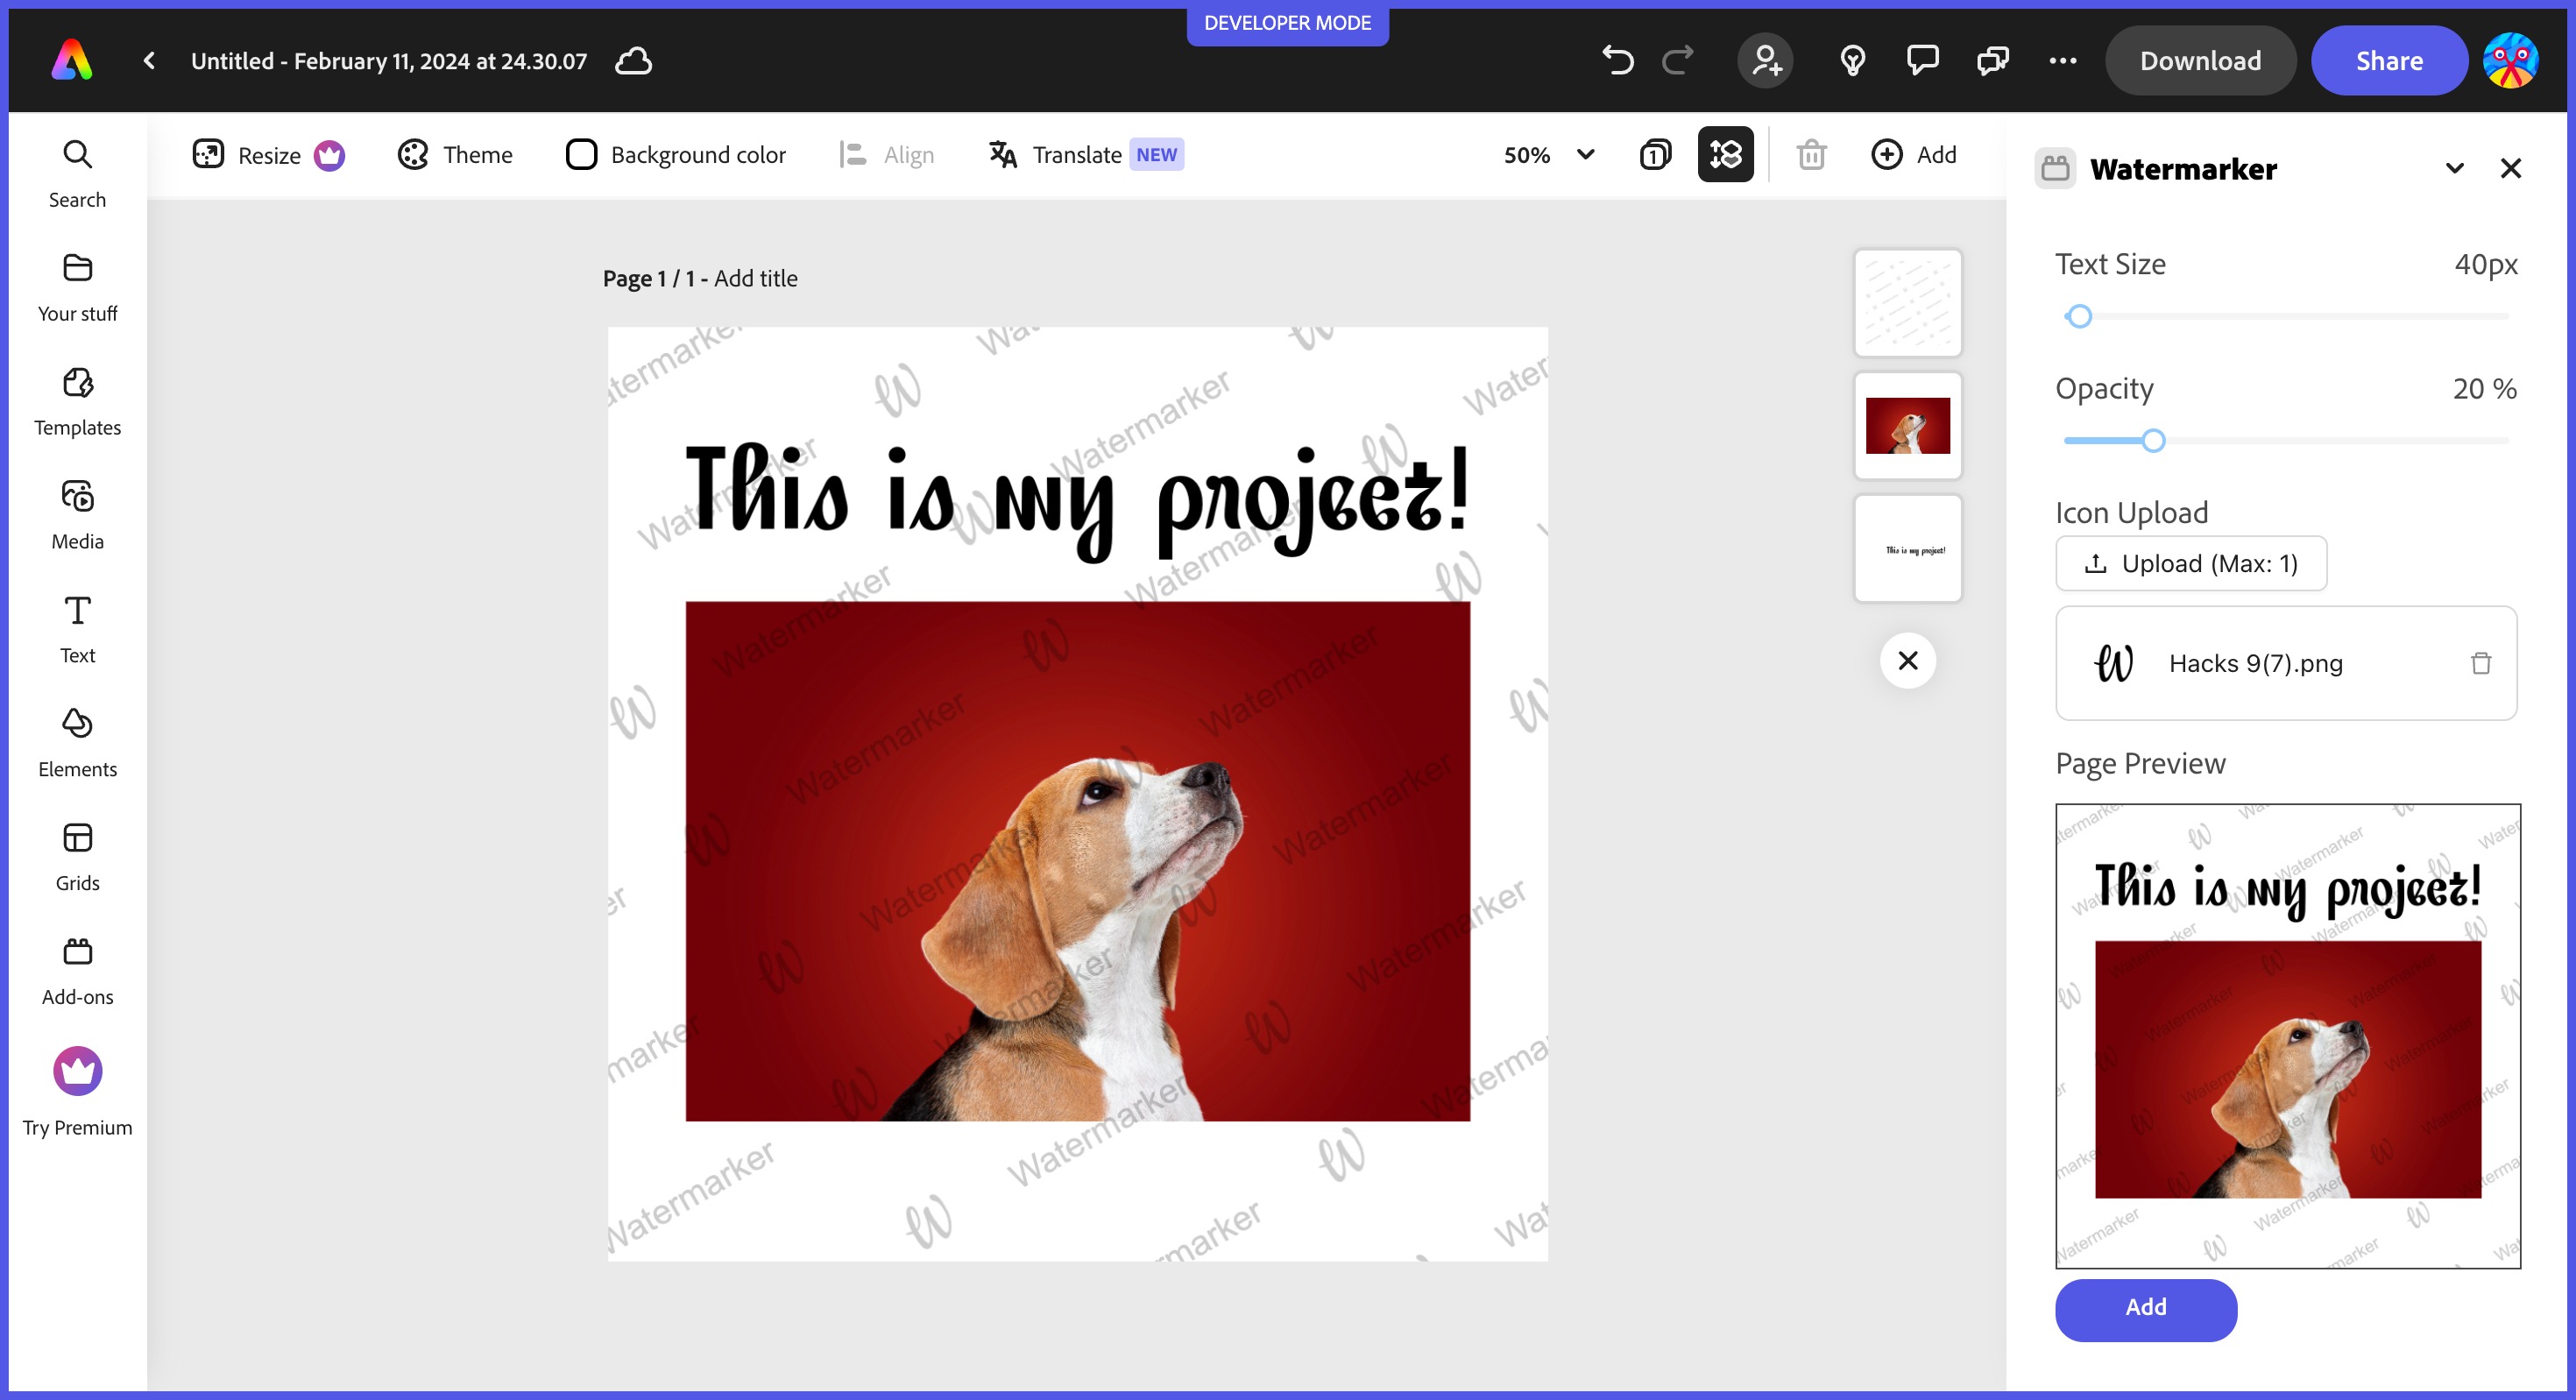Open the Elements sidebar tab
The height and width of the screenshot is (1400, 2576).
(77, 742)
